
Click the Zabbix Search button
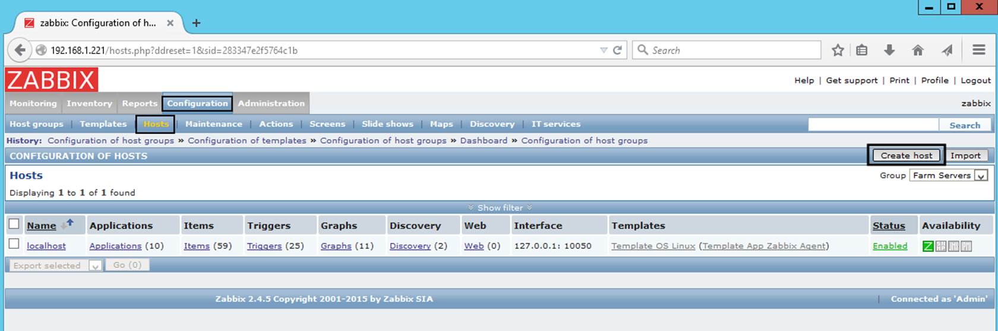(x=965, y=125)
